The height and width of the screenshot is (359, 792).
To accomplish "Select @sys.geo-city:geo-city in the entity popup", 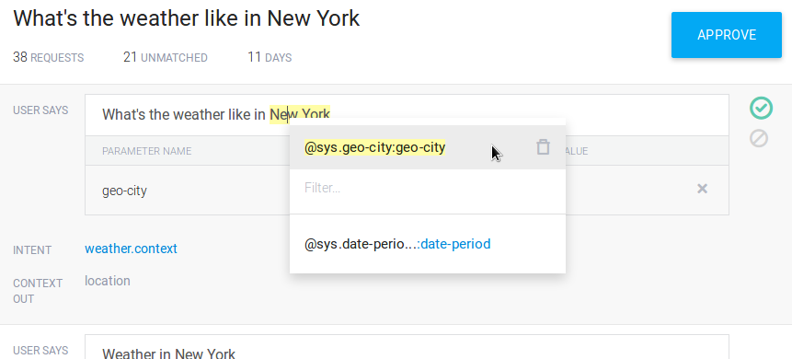I will click(x=374, y=147).
